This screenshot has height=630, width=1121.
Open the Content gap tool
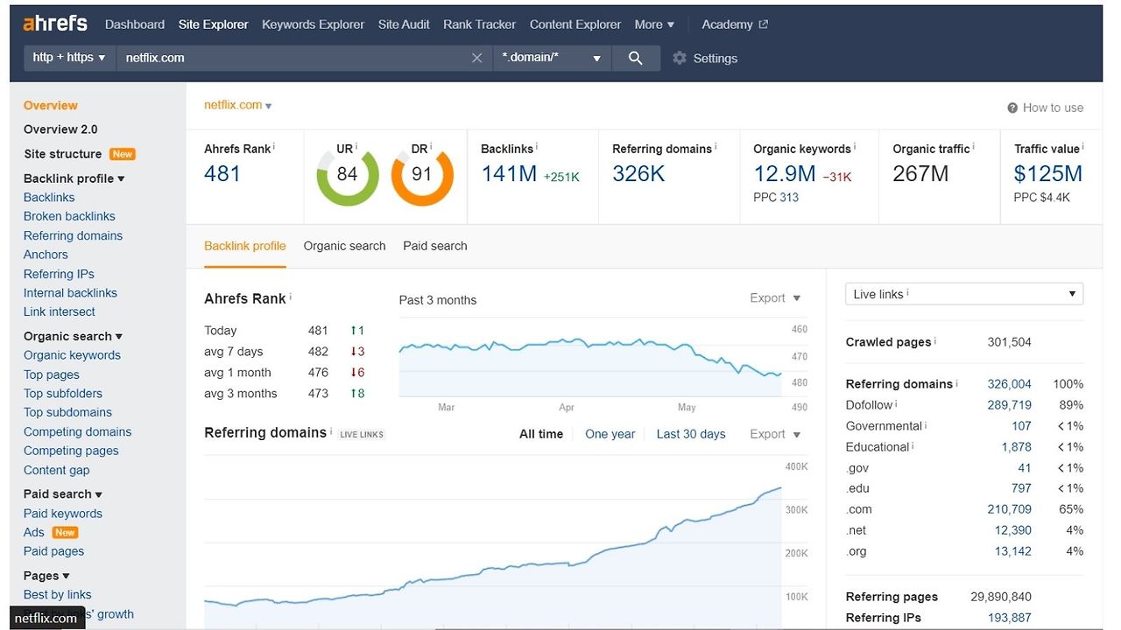coord(57,470)
